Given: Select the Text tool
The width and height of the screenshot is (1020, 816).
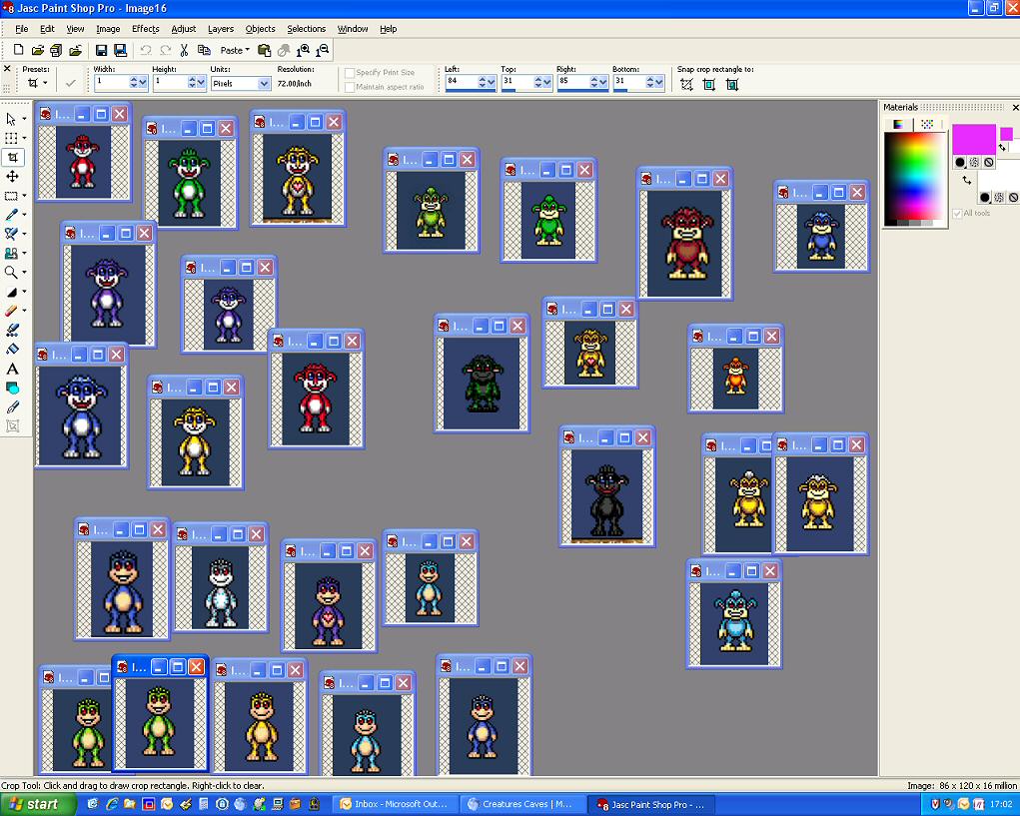Looking at the screenshot, I should 12,369.
